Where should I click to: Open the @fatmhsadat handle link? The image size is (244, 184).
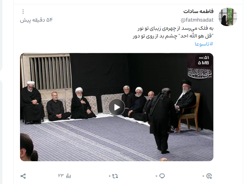(197, 20)
